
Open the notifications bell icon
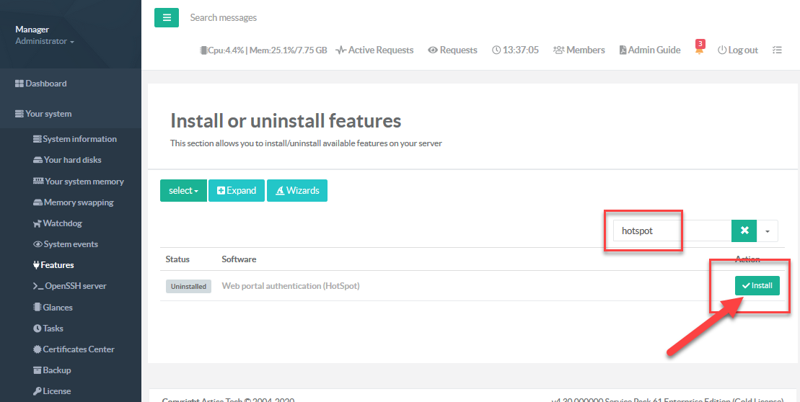pos(699,50)
